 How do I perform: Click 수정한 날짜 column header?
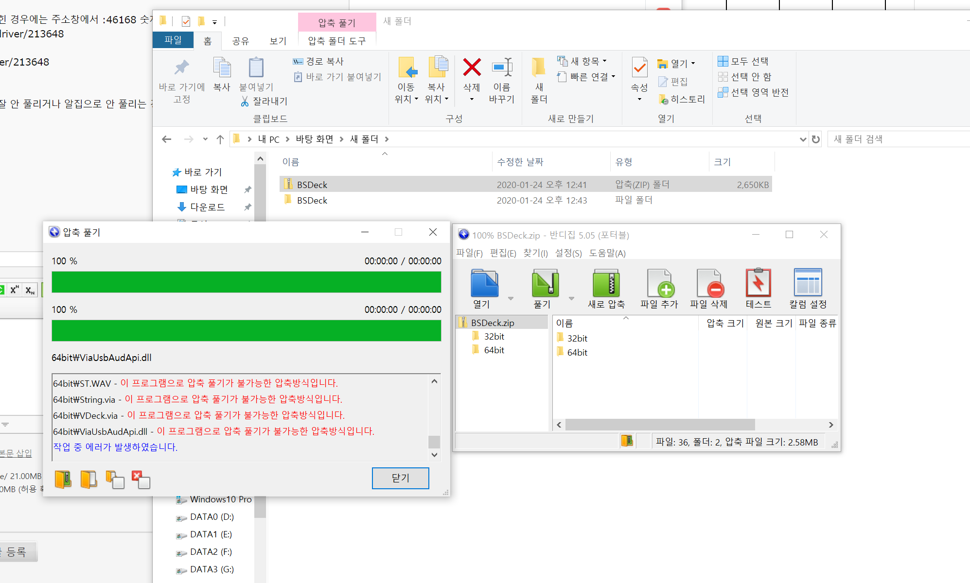520,162
